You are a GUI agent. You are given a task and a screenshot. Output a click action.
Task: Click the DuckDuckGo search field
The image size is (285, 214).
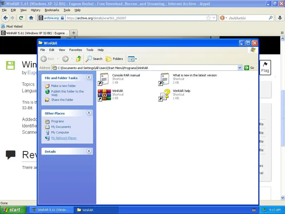(x=248, y=18)
